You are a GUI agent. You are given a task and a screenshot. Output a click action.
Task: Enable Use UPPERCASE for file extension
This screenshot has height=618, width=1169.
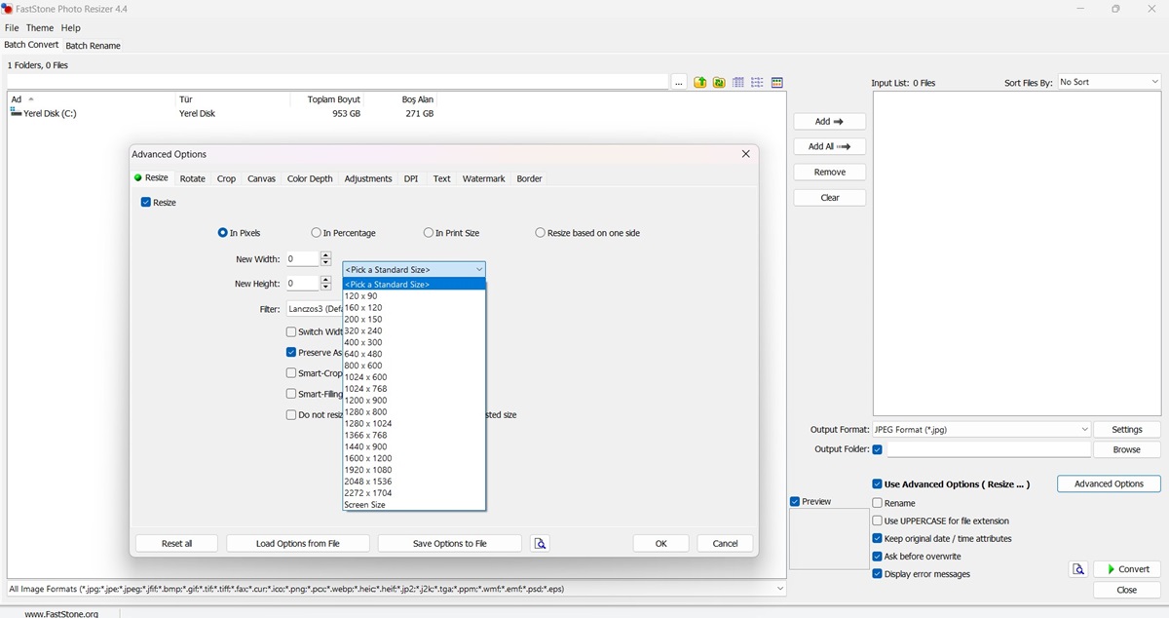click(878, 521)
